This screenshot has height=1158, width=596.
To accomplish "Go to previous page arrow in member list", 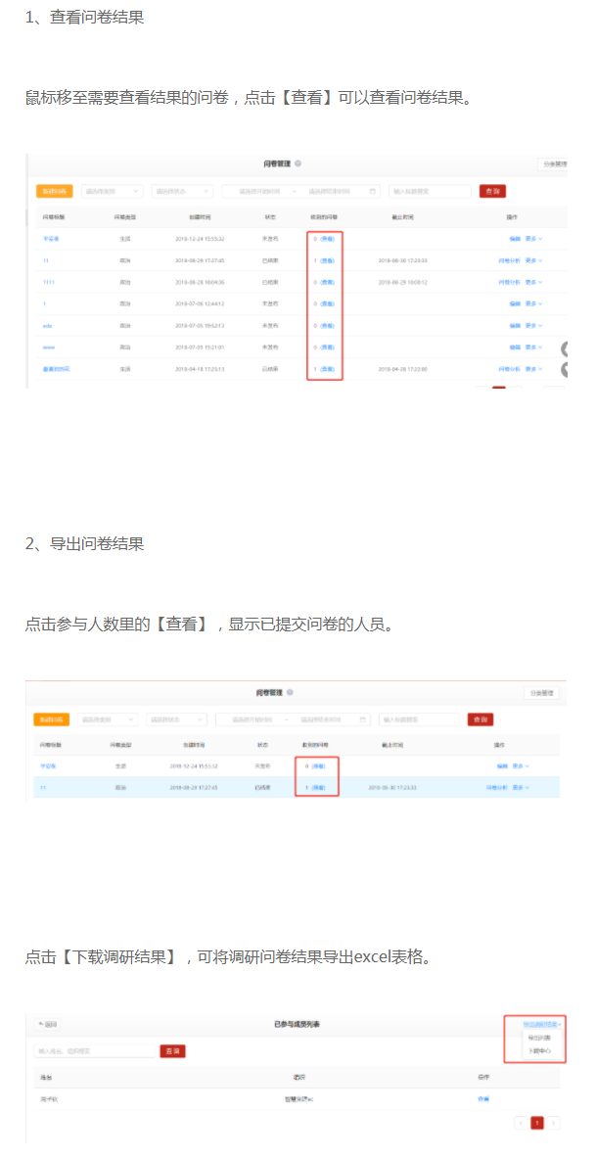I will coord(521,1123).
